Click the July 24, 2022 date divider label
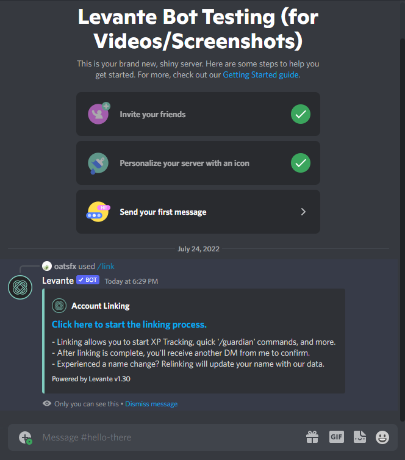The height and width of the screenshot is (460, 405). tap(199, 249)
